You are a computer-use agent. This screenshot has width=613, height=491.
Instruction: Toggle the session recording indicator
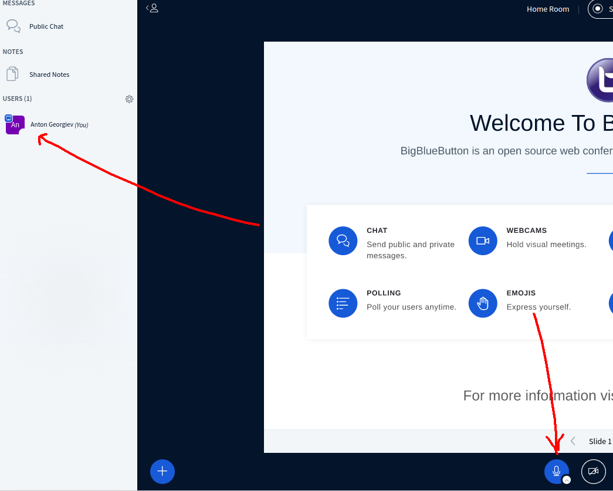(598, 9)
